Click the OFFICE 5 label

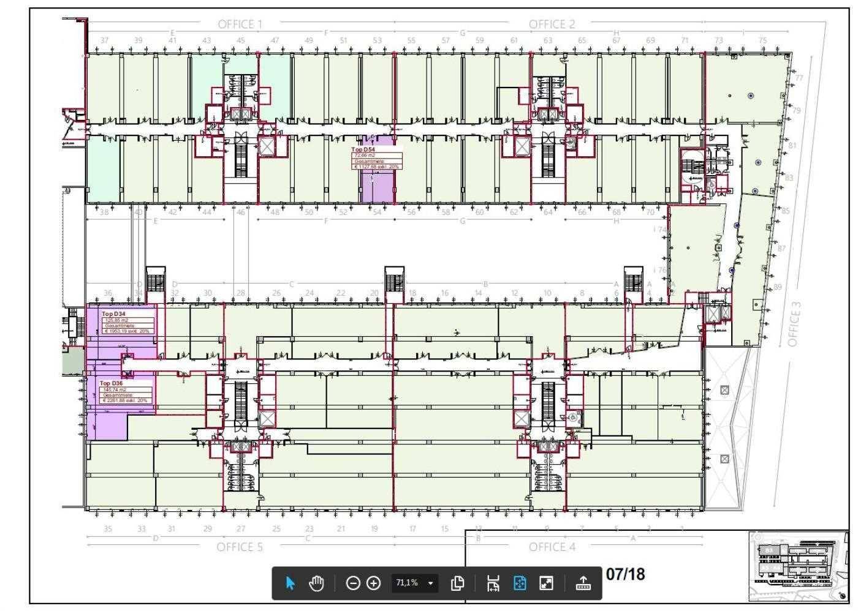(240, 547)
